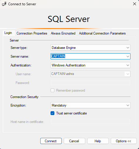Click the 'Authentication:' label
Viewport: 139px width, 149px height.
tap(21, 65)
